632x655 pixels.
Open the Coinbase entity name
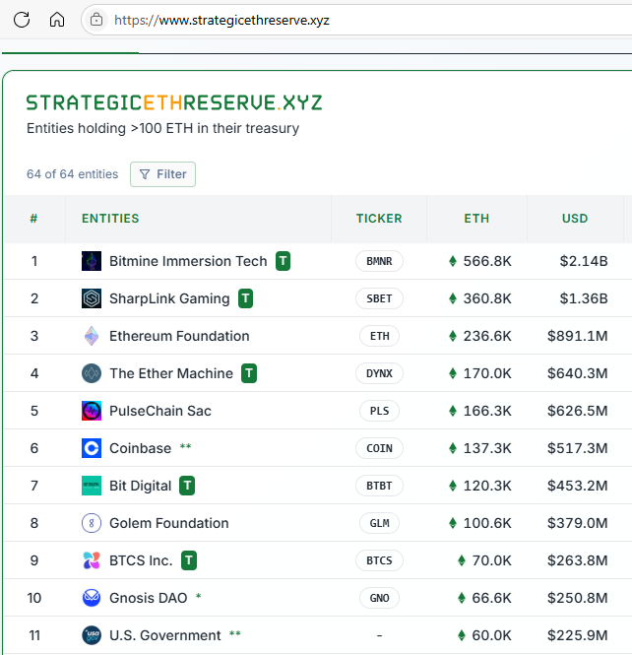tap(140, 448)
